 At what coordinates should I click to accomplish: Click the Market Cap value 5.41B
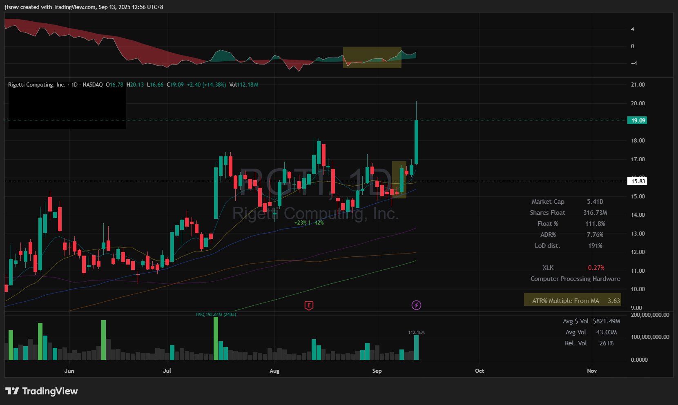pos(595,202)
